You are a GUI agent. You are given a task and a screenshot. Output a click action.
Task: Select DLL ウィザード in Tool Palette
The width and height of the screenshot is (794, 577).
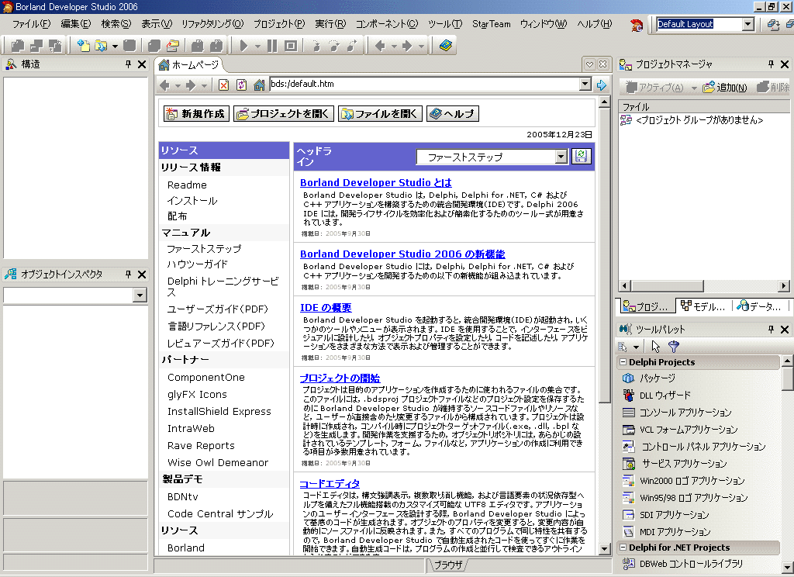click(665, 395)
